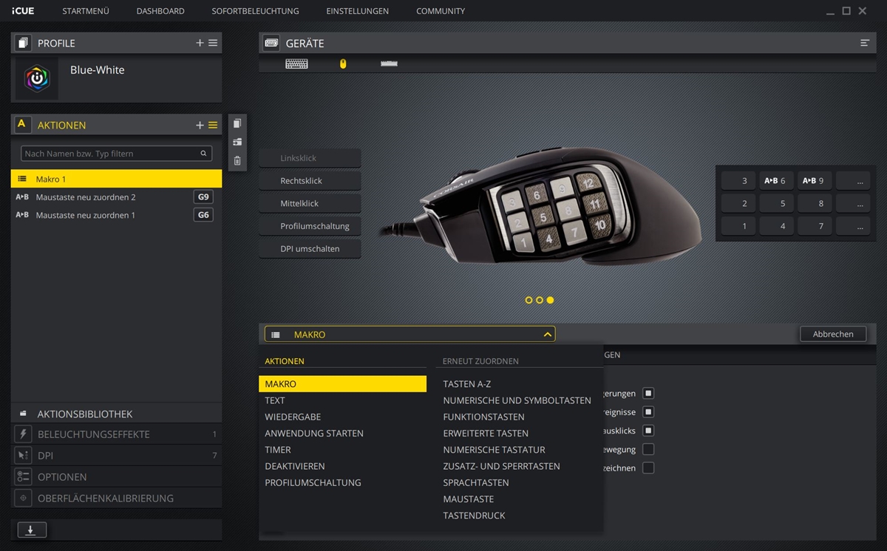Open EINSTELLUNGEN in the top navigation
This screenshot has width=887, height=551.
[358, 11]
